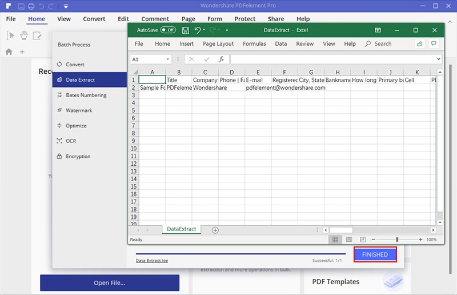Click the insert function fx icon
Viewport: 457px width, 295px height.
221,59
